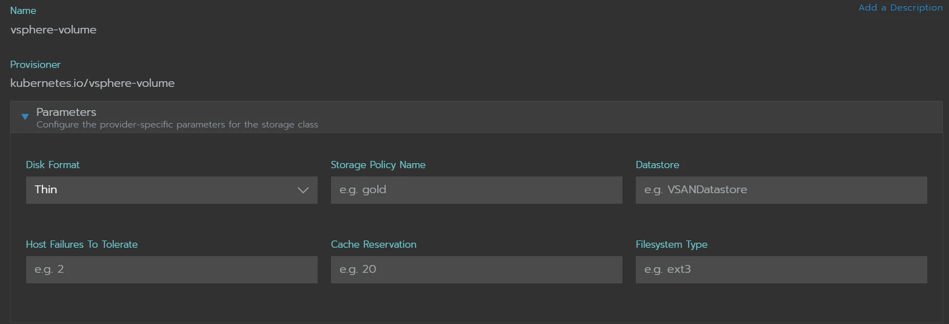This screenshot has width=949, height=324.
Task: Click the vsphere-volume name value
Action: tap(53, 30)
